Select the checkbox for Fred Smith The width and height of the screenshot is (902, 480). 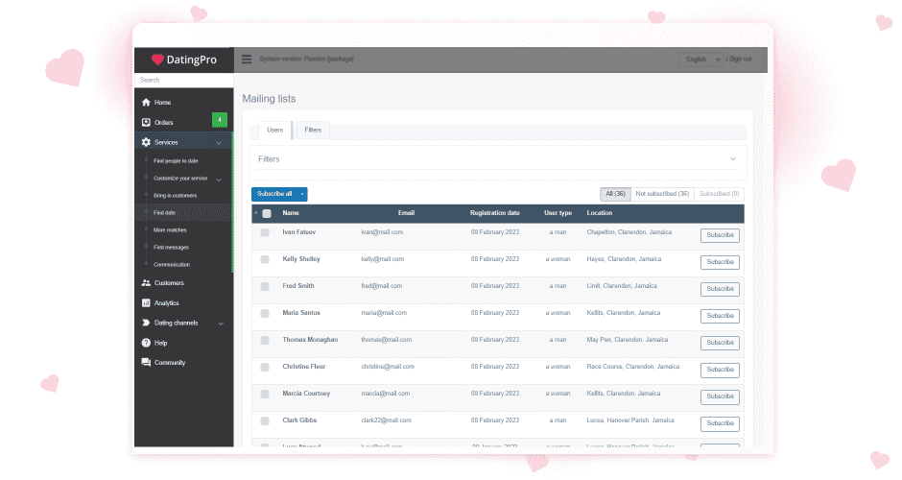coord(265,286)
